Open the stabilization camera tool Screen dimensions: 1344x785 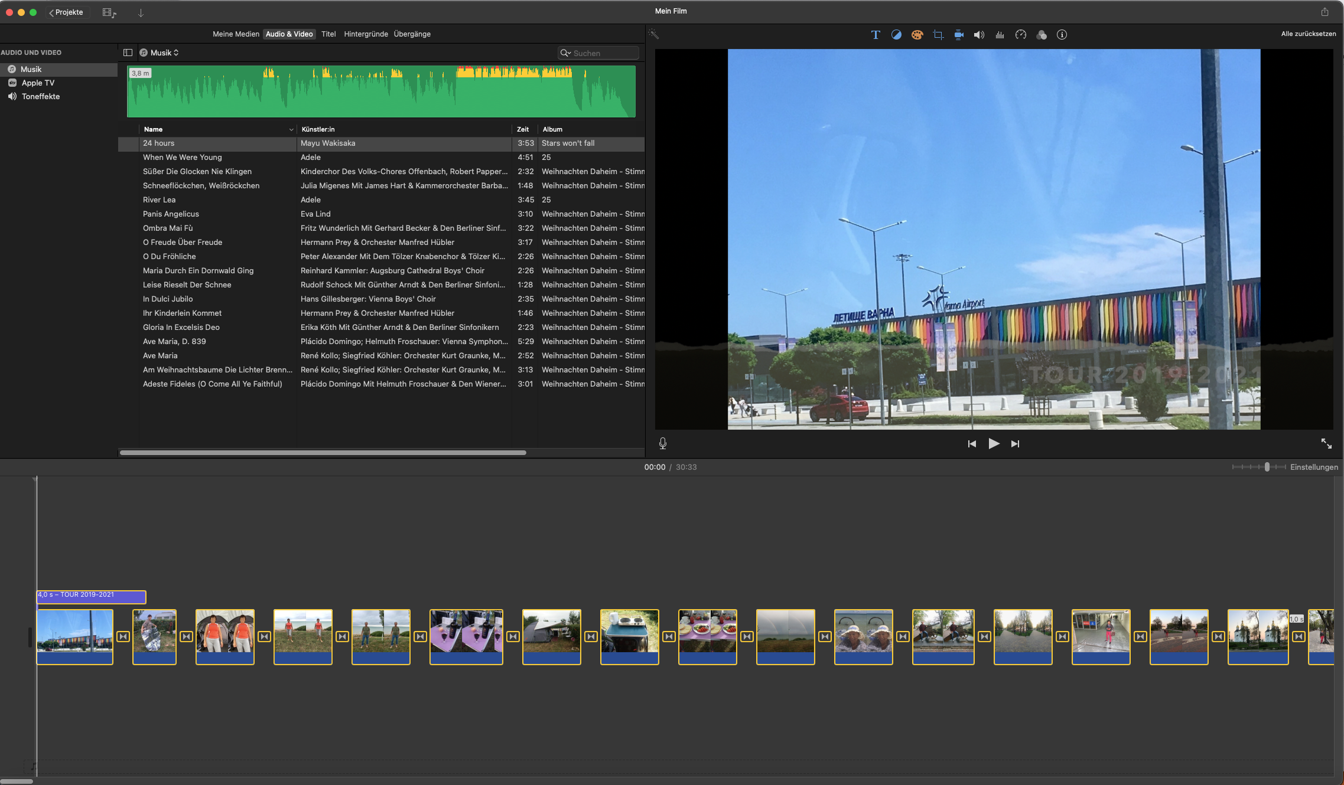(959, 35)
